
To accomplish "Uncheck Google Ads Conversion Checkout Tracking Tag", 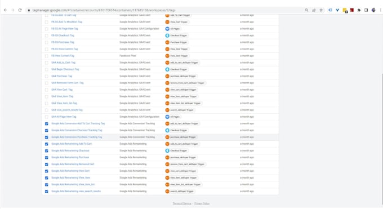I will [x=46, y=130].
